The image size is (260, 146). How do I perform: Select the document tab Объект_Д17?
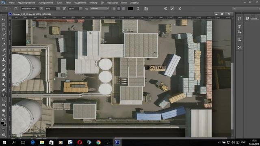(30, 15)
